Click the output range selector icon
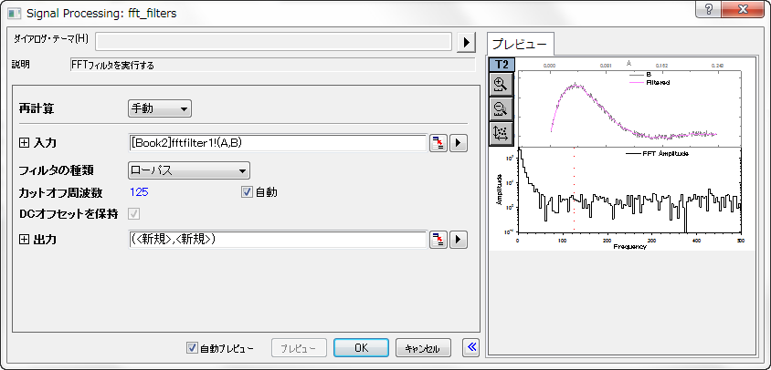The image size is (771, 370). coord(438,240)
